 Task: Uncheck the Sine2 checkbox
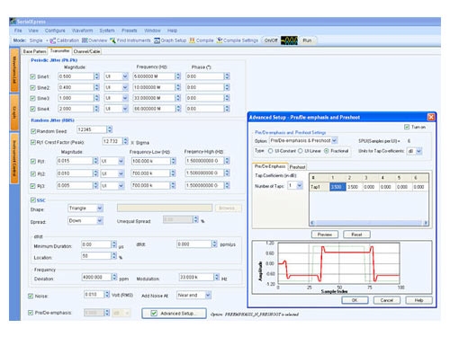click(x=32, y=87)
